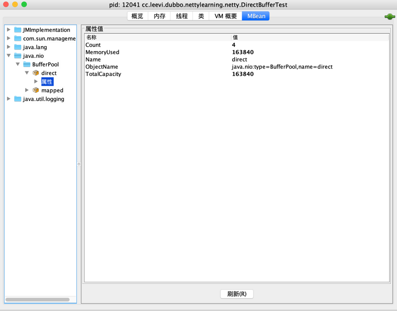The width and height of the screenshot is (397, 311).
Task: Close the window with red button
Action: click(x=6, y=4)
